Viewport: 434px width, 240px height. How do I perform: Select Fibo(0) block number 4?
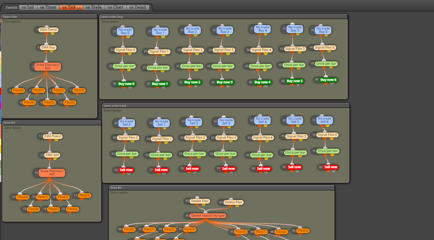pyautogui.click(x=19, y=90)
